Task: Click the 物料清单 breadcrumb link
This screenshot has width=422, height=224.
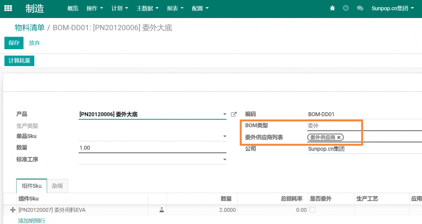Action: (30, 28)
